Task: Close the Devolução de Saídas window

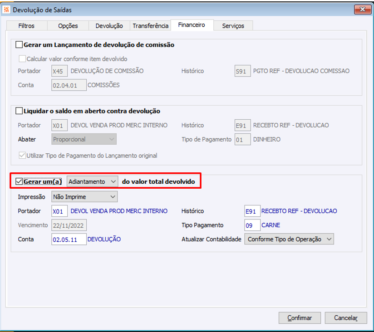Action: click(363, 10)
